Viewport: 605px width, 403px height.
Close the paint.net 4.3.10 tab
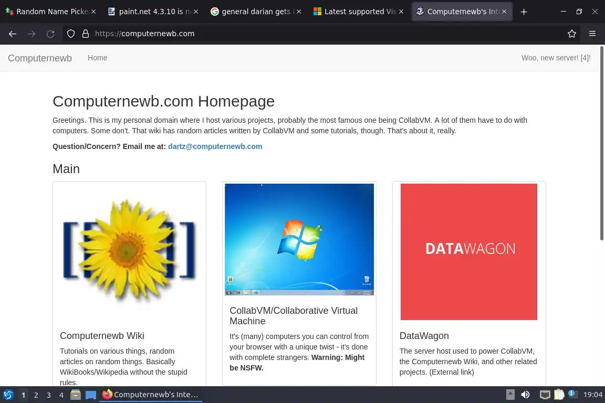tap(196, 12)
